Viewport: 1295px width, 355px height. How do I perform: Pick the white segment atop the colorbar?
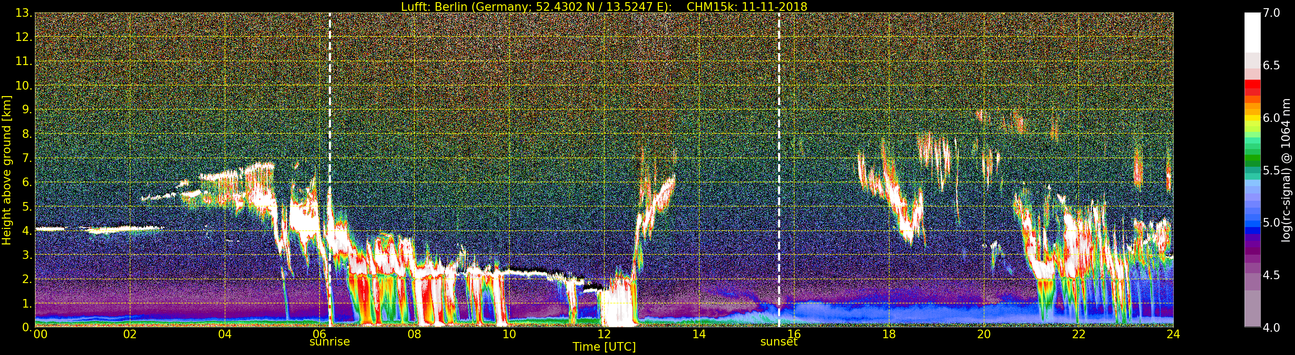1252,32
